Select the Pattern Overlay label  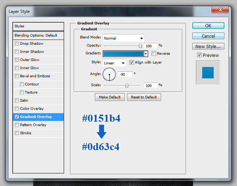(x=33, y=125)
